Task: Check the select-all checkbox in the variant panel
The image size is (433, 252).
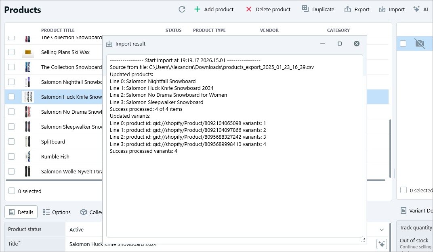Action: pos(403,190)
